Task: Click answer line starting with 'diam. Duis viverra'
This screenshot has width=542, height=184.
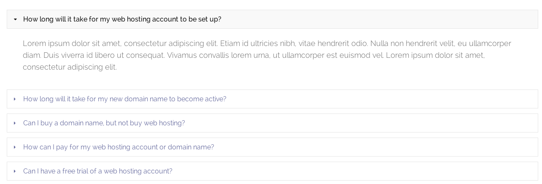Action: pyautogui.click(x=253, y=55)
